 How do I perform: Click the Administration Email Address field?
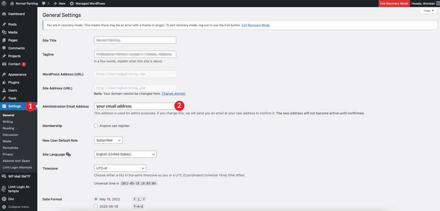point(135,106)
